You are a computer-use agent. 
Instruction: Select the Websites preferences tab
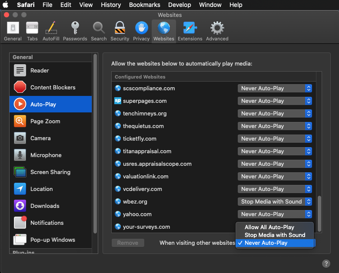click(164, 31)
